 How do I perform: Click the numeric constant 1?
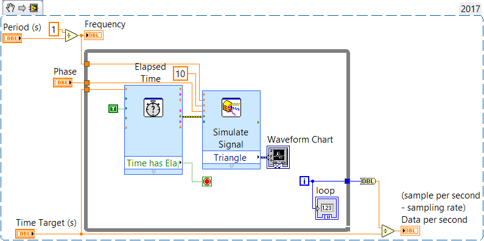[54, 30]
